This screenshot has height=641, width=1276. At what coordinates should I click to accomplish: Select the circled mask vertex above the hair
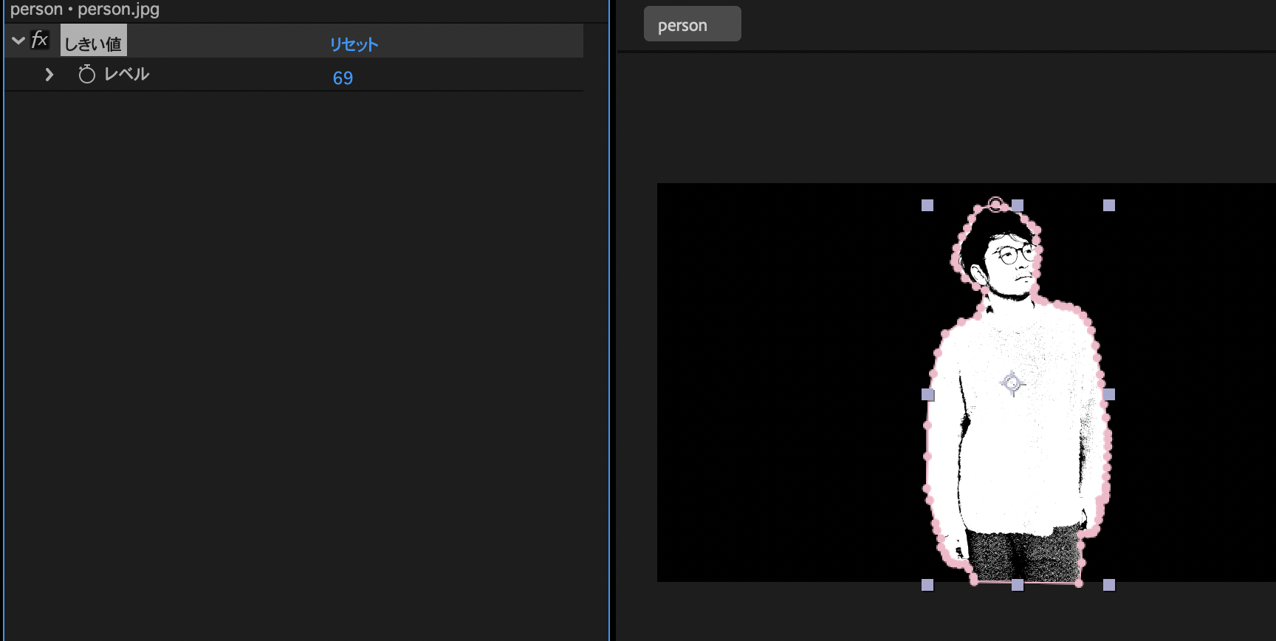[995, 204]
